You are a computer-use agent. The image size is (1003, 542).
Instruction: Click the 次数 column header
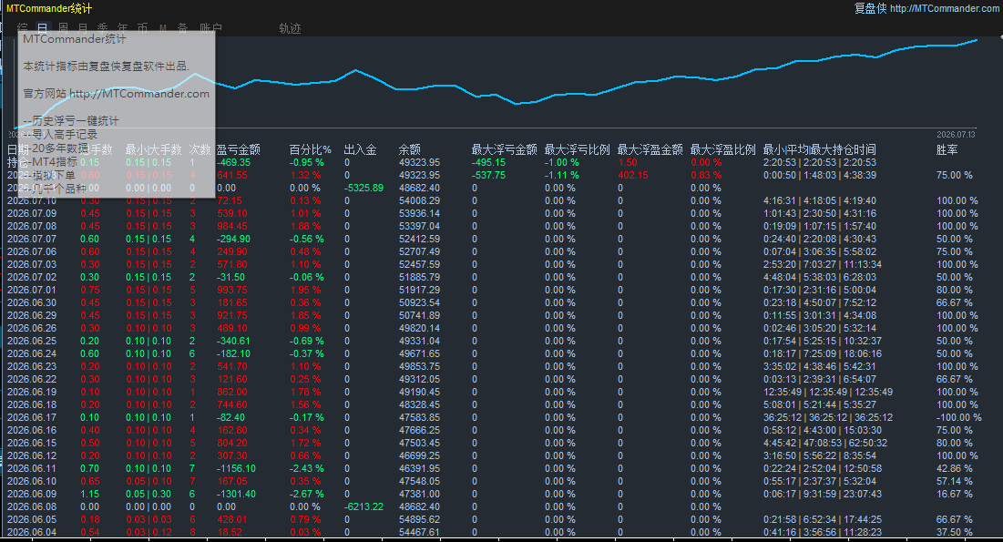200,149
